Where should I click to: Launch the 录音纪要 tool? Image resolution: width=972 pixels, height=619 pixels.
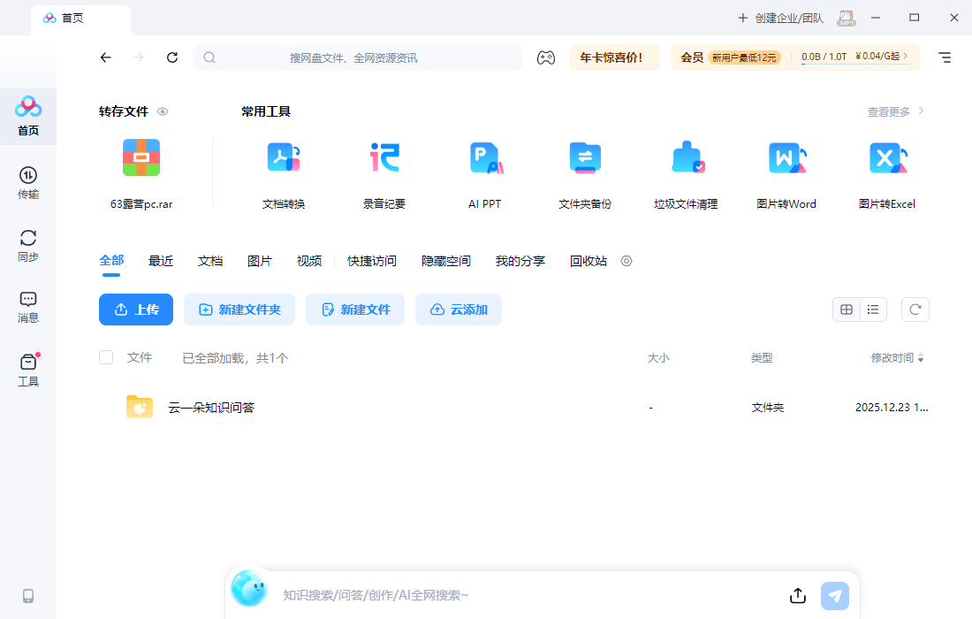tap(384, 157)
